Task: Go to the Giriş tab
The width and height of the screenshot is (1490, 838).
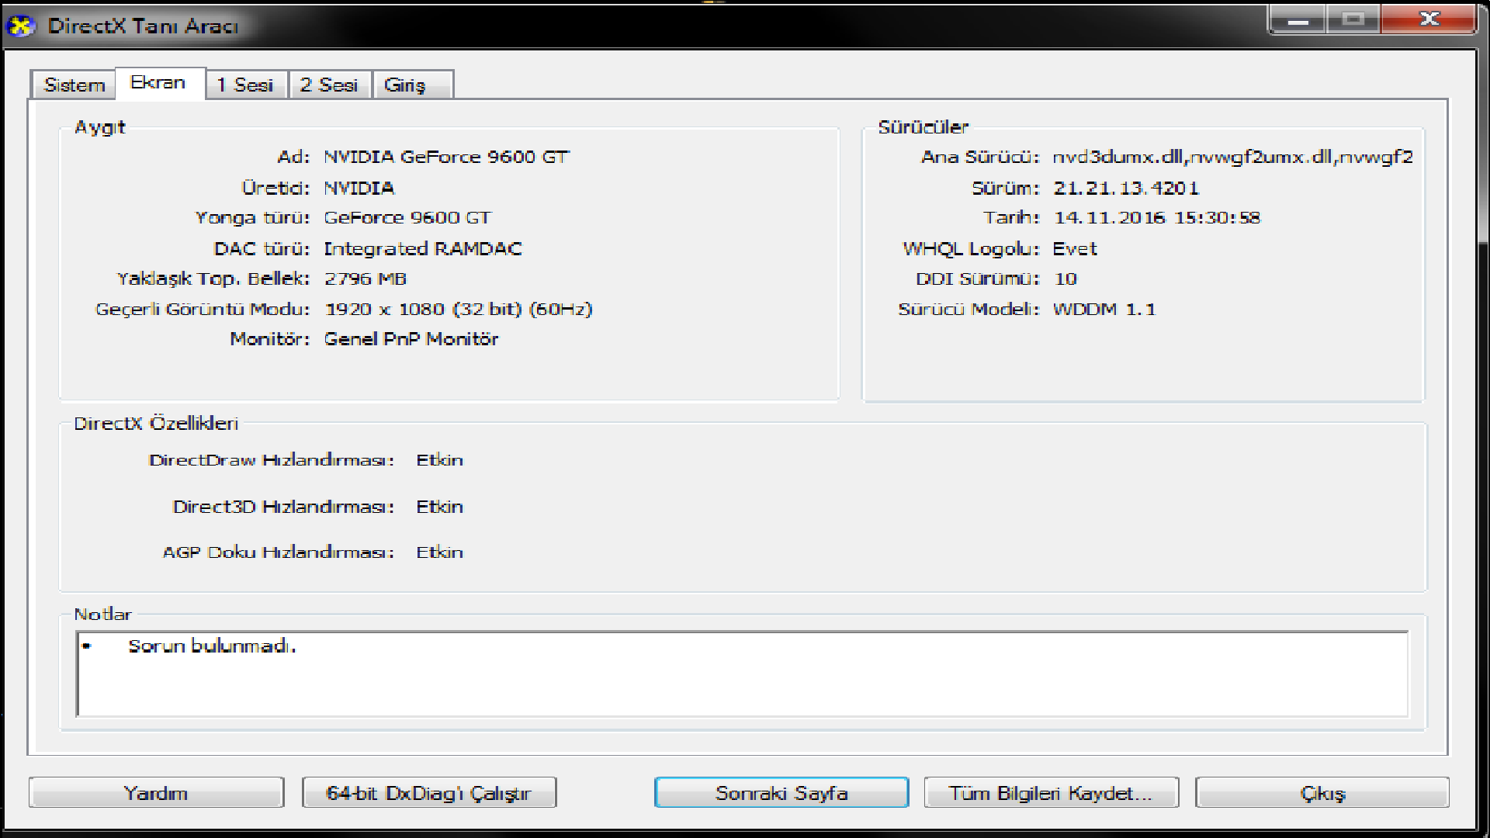Action: click(405, 85)
